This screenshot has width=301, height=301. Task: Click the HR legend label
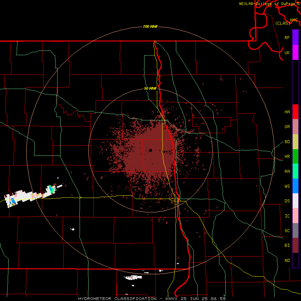click(287, 157)
